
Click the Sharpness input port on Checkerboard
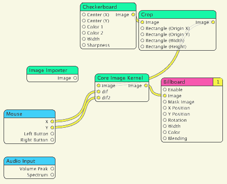point(84,45)
